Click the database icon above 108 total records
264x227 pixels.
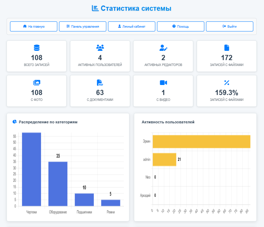(x=37, y=48)
